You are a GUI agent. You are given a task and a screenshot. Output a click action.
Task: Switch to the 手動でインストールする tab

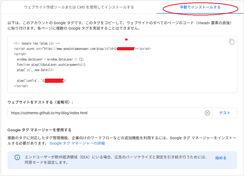coord(200,7)
